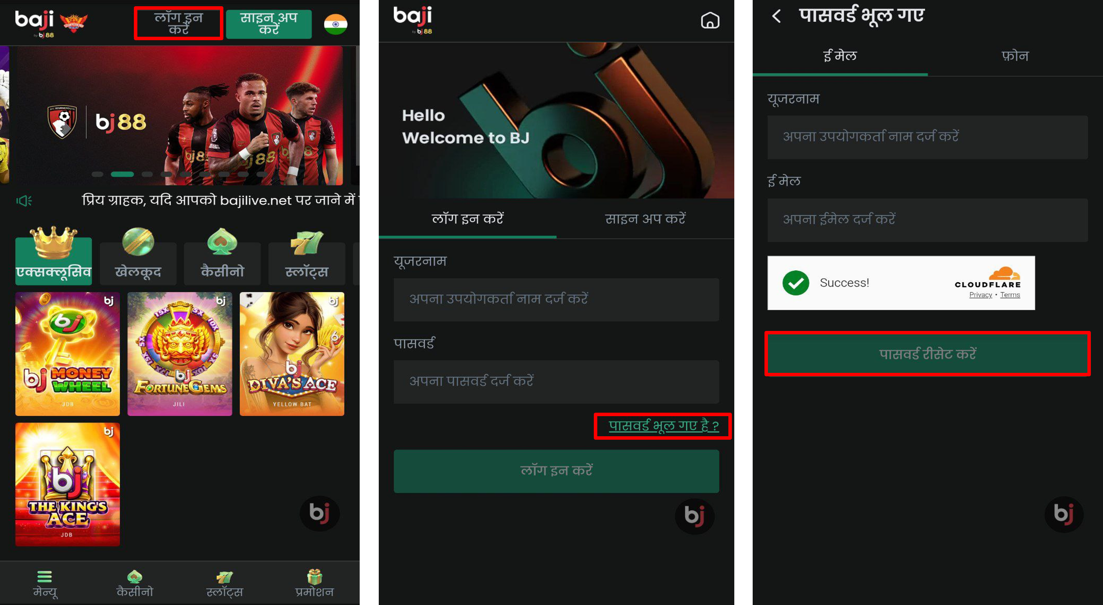Select the एक्सक्लूसिव crown category

(53, 256)
